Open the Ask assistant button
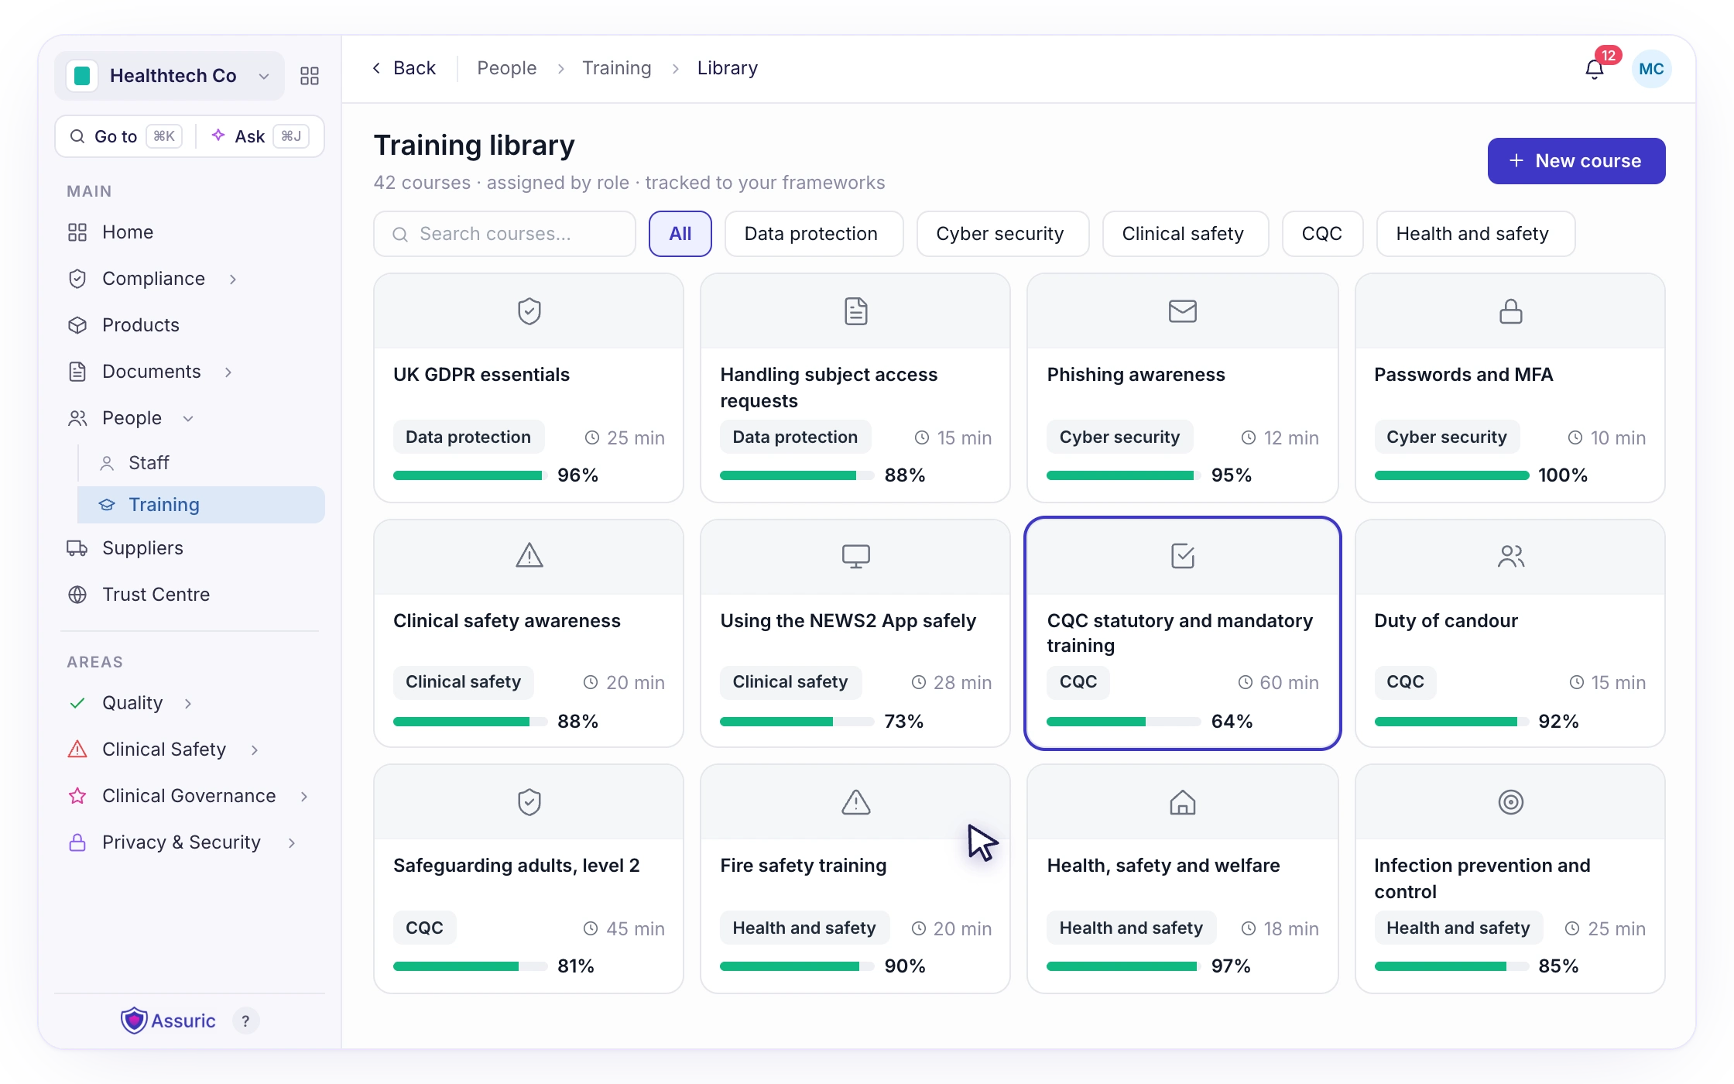Screen dimensions: 1734x1084 tap(260, 136)
